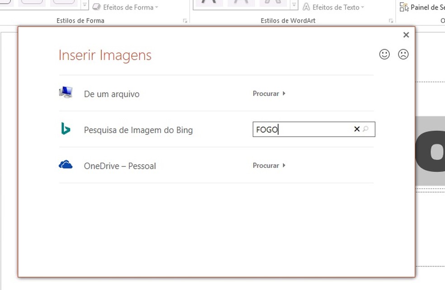Viewport: 445px width, 290px height.
Task: Close the Inserir Imagens dialog
Action: [406, 34]
